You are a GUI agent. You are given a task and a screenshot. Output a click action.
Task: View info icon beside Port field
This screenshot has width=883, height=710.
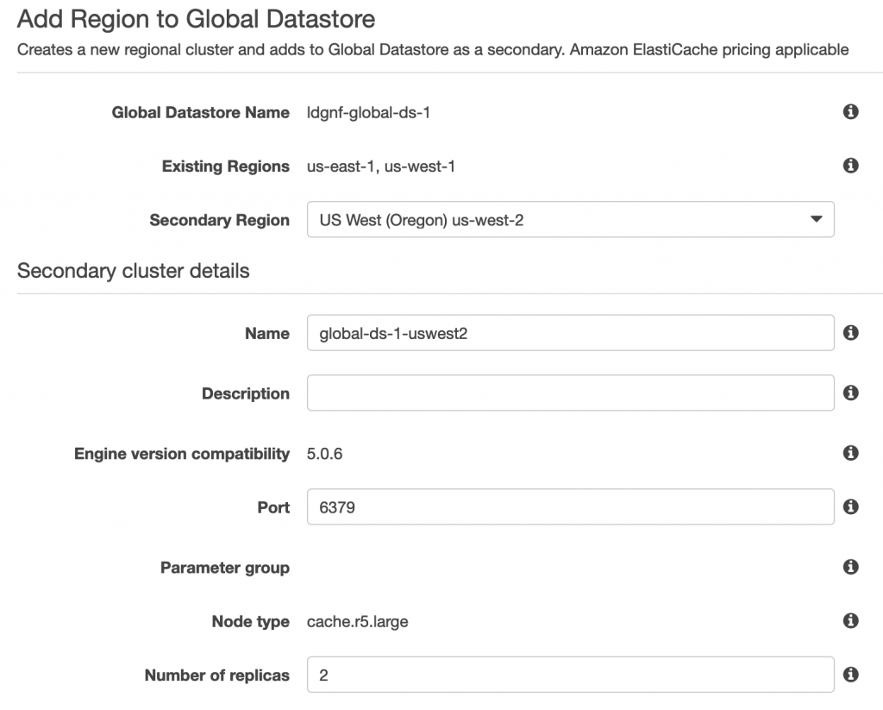pyautogui.click(x=850, y=506)
